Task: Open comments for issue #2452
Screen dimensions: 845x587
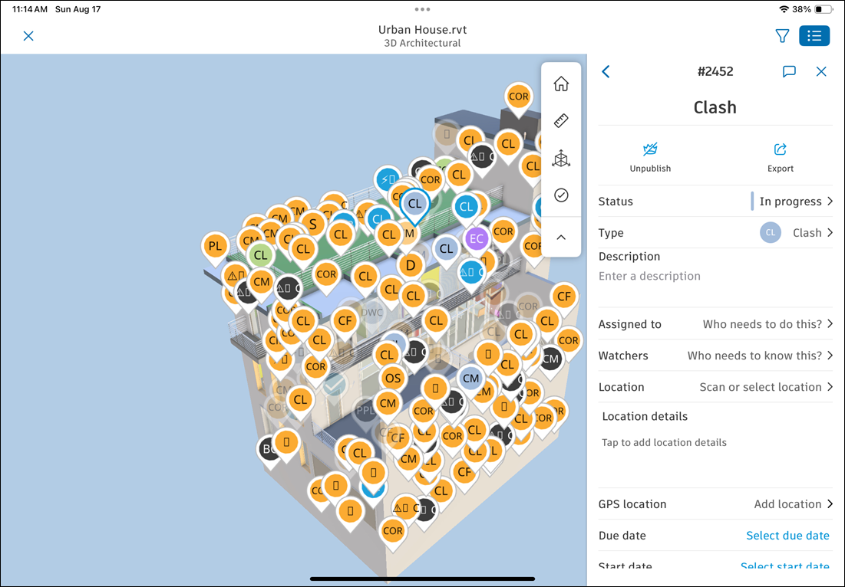Action: click(789, 71)
